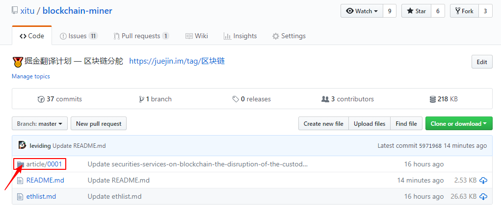Open the latest commit message Update README.md
501x208 pixels.
tap(79, 146)
